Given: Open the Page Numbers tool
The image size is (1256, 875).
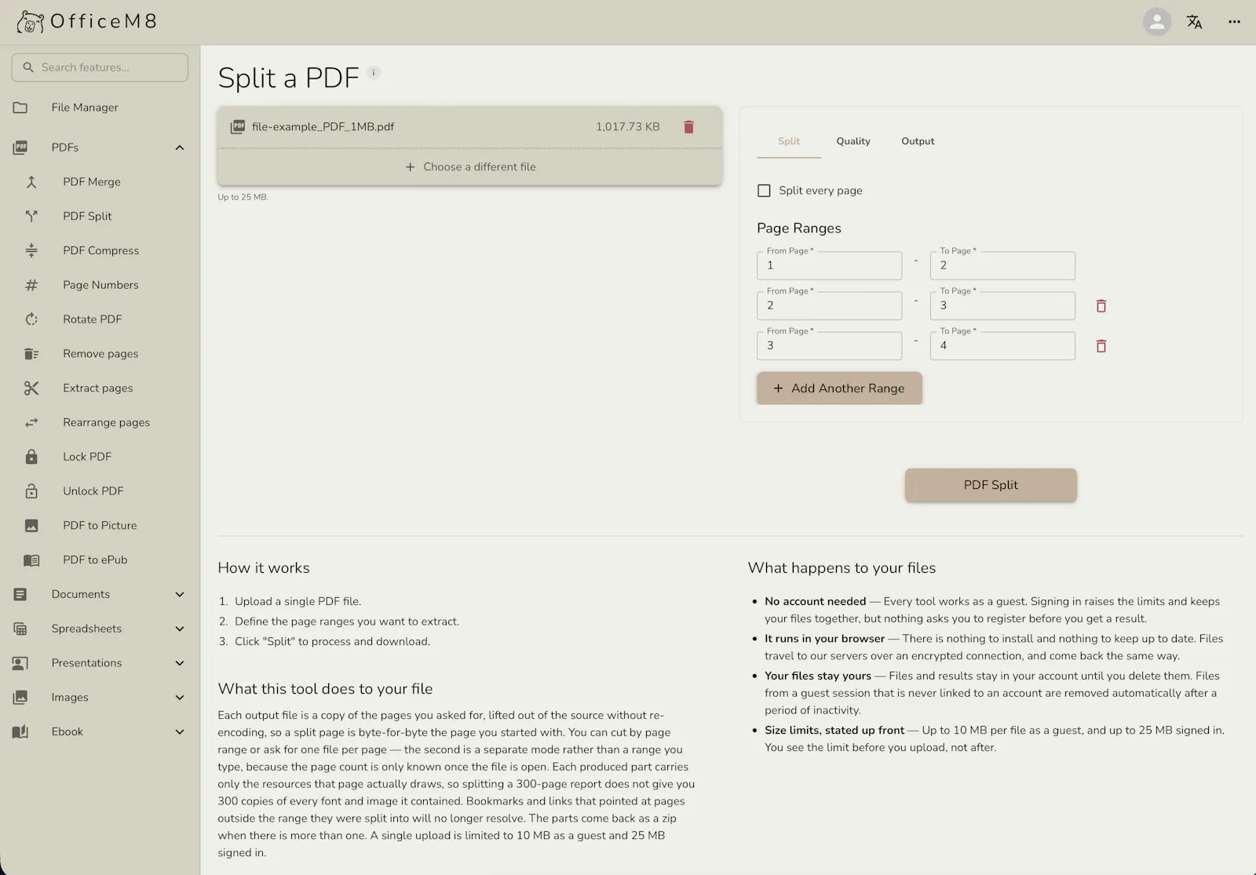Looking at the screenshot, I should 100,285.
